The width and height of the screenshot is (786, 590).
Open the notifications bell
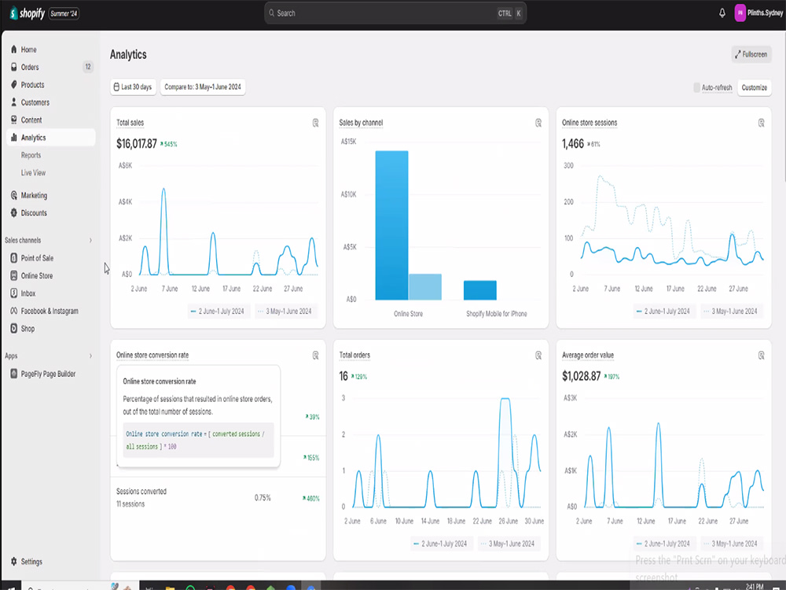[722, 13]
